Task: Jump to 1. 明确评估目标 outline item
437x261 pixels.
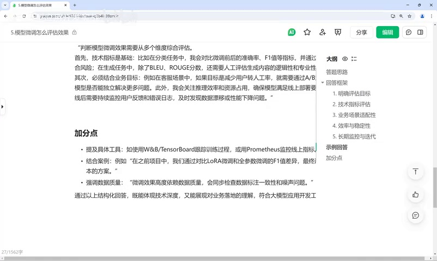Action: point(351,94)
